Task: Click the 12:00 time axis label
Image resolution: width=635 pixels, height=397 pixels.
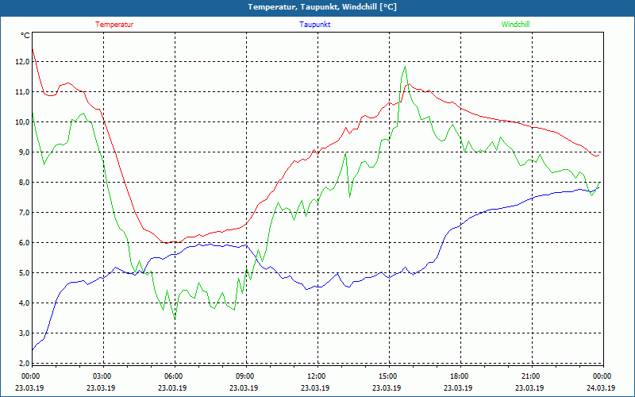Action: point(315,376)
